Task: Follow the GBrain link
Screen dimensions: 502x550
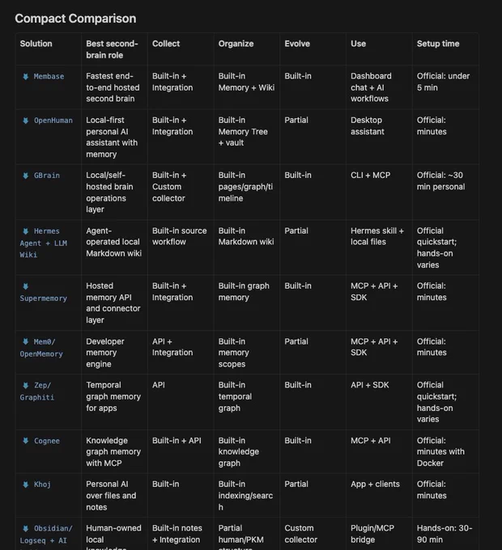Action: pyautogui.click(x=47, y=176)
